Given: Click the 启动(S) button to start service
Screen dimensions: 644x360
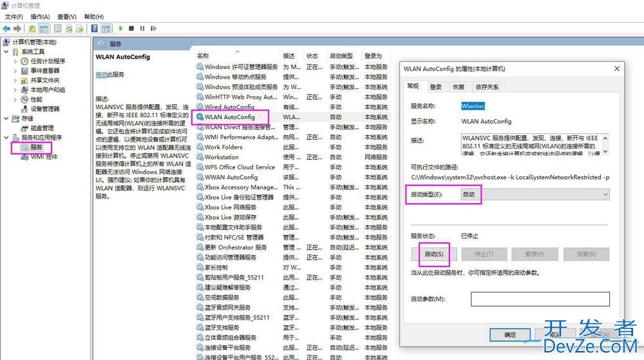Looking at the screenshot, I should point(434,254).
